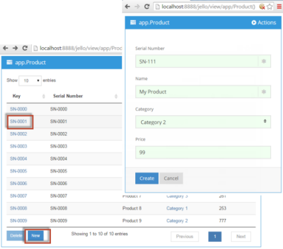
Task: Click the price value 253
Action: [x=222, y=208]
